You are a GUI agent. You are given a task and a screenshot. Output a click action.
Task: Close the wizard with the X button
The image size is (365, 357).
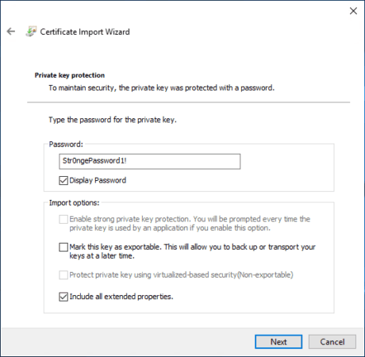pos(353,11)
